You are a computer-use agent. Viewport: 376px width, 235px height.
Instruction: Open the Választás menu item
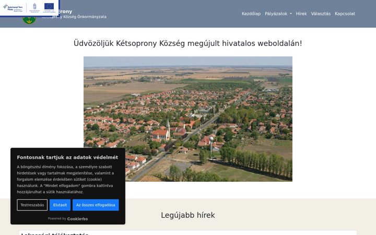point(321,14)
